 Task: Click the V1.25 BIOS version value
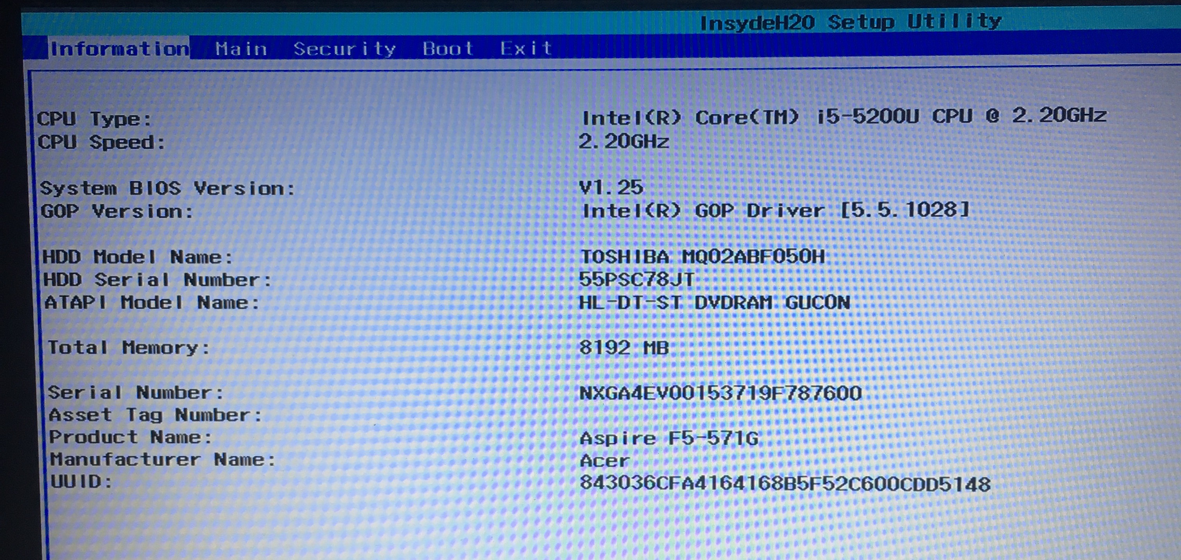pos(611,187)
